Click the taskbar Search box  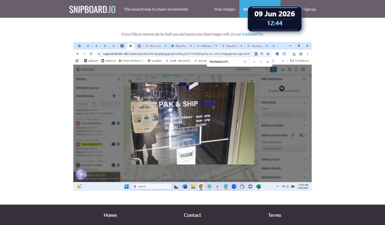coord(152,186)
